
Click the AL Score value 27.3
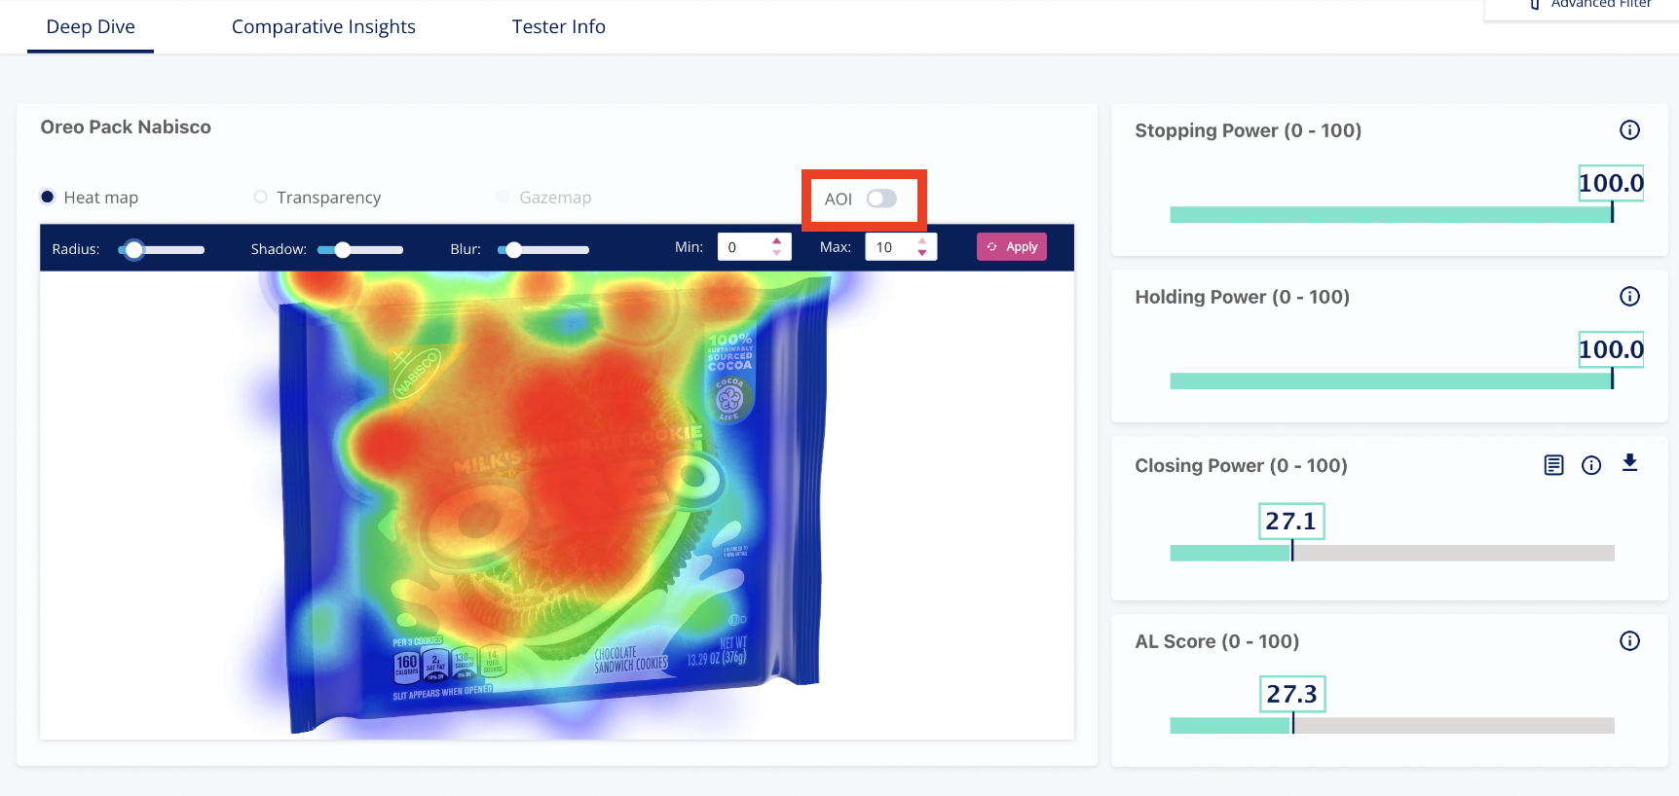(x=1292, y=694)
